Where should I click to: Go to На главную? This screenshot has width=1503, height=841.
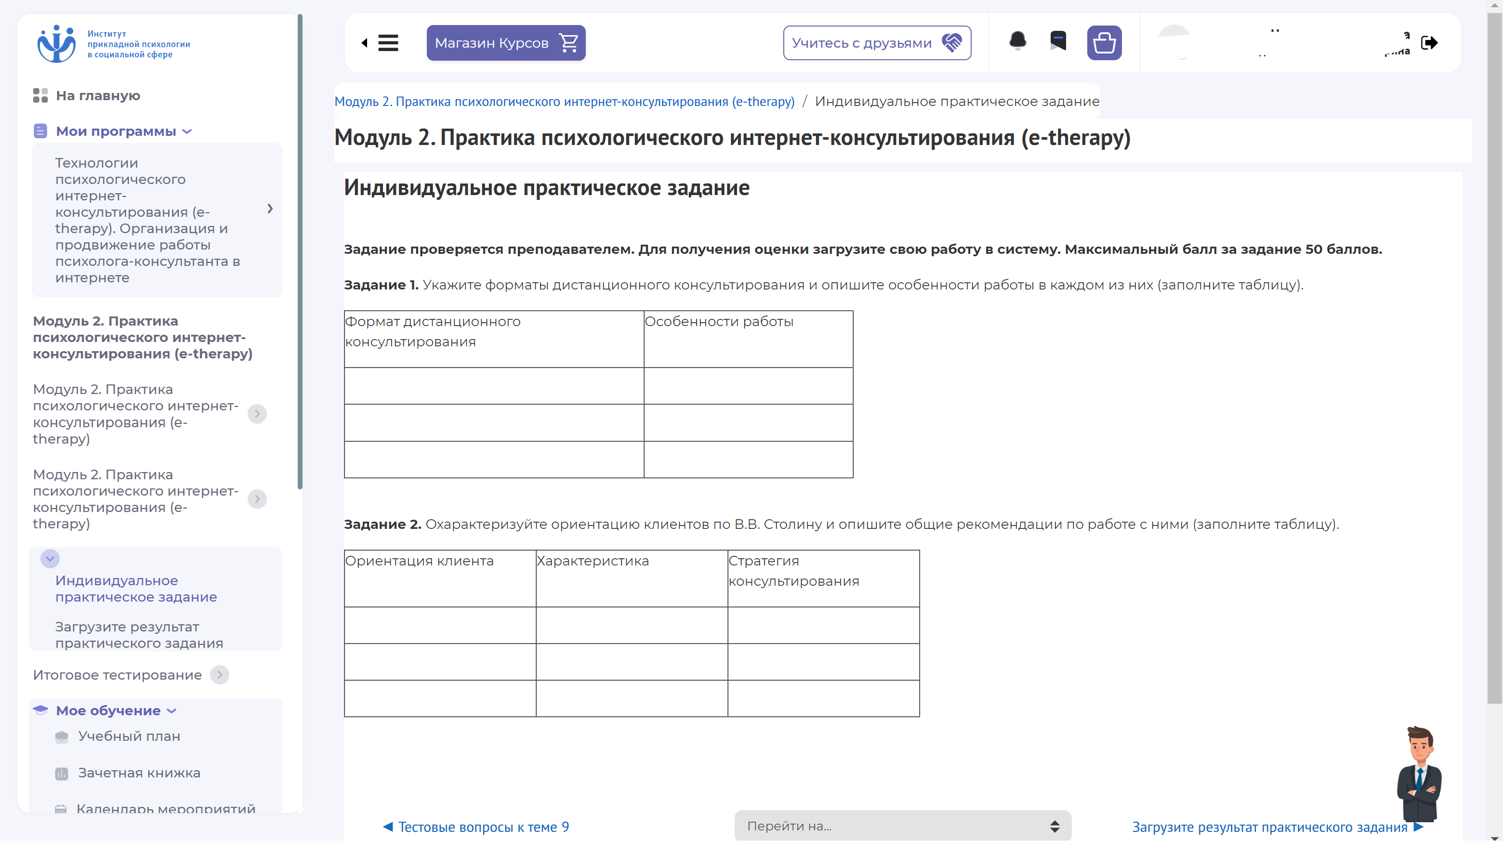(98, 96)
